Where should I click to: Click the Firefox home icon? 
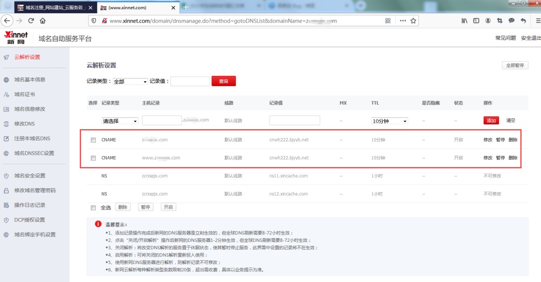pos(42,21)
